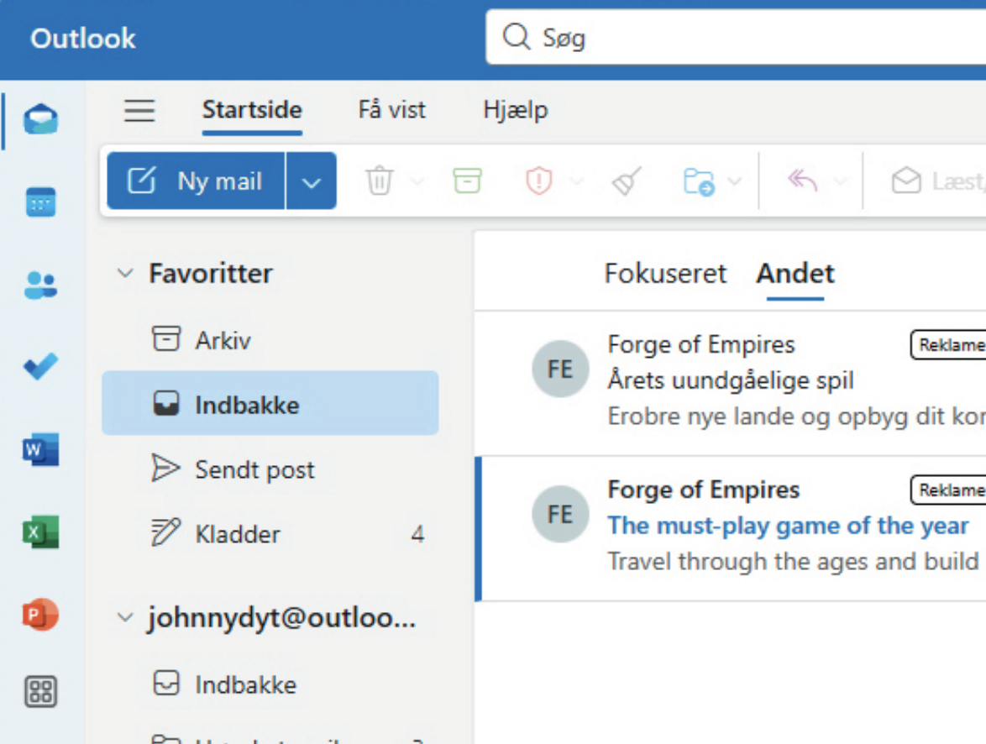Open the Ny mail dropdown arrow
Screen dimensions: 986x744
pyautogui.click(x=312, y=181)
